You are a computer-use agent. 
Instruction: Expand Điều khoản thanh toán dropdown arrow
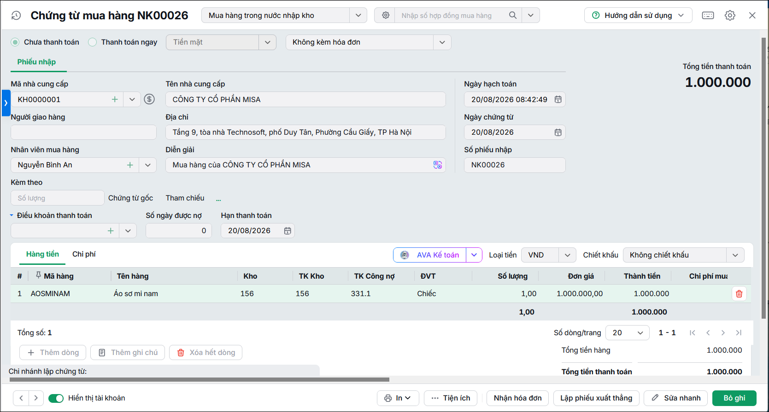(128, 231)
